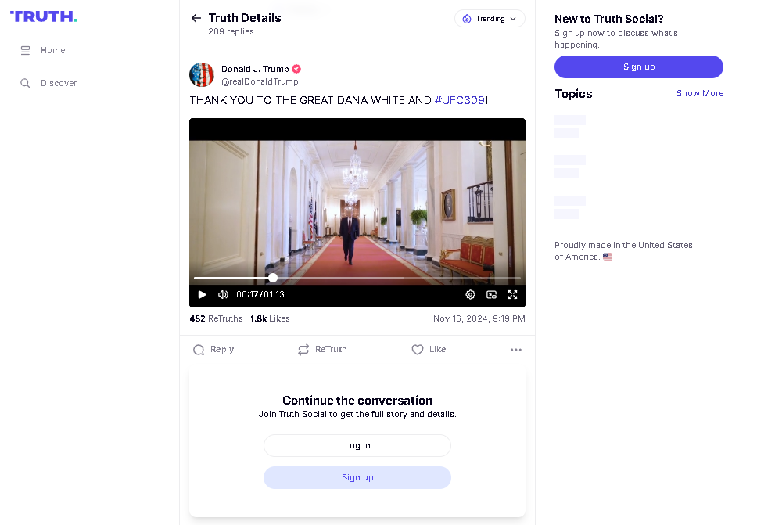Mute the video volume

(x=223, y=295)
